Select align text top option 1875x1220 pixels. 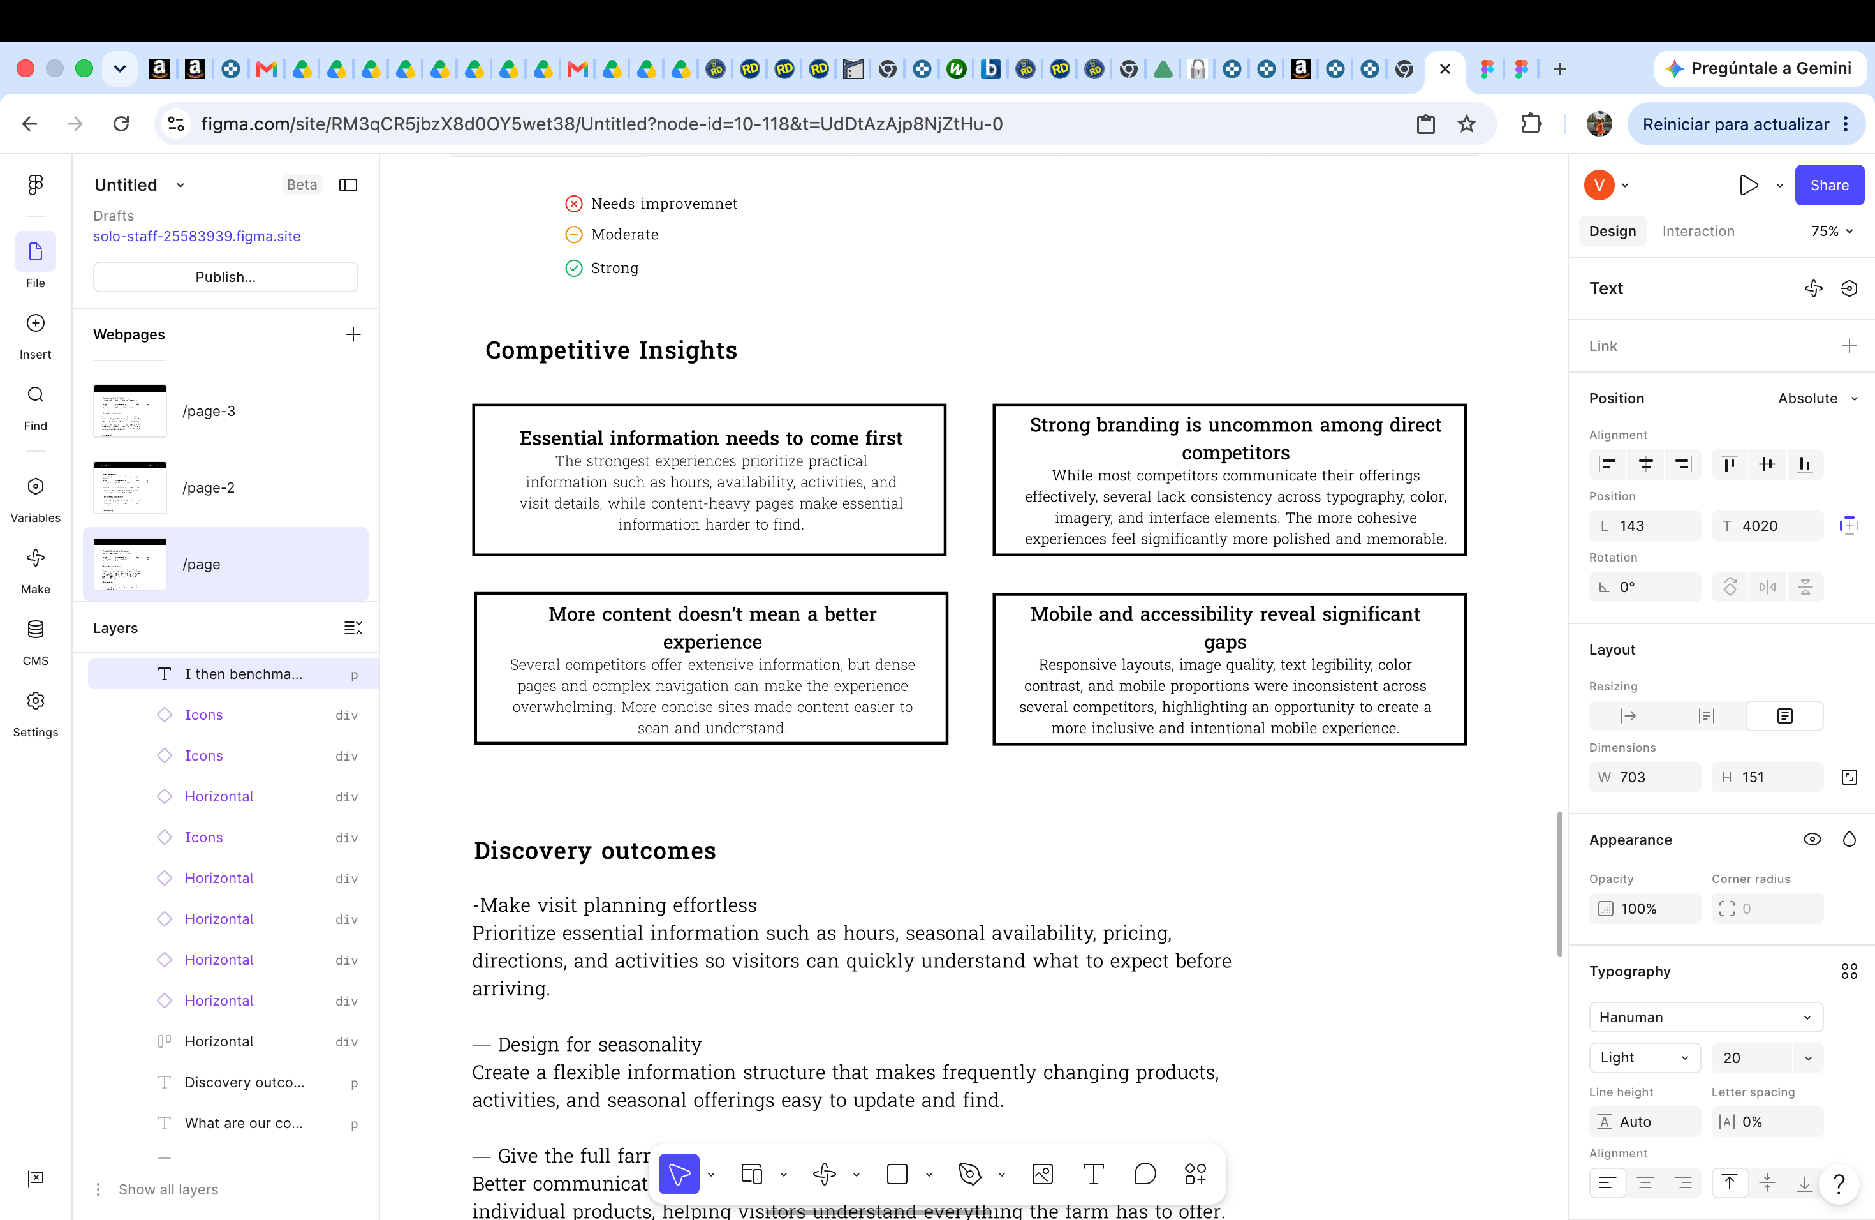(1729, 1183)
